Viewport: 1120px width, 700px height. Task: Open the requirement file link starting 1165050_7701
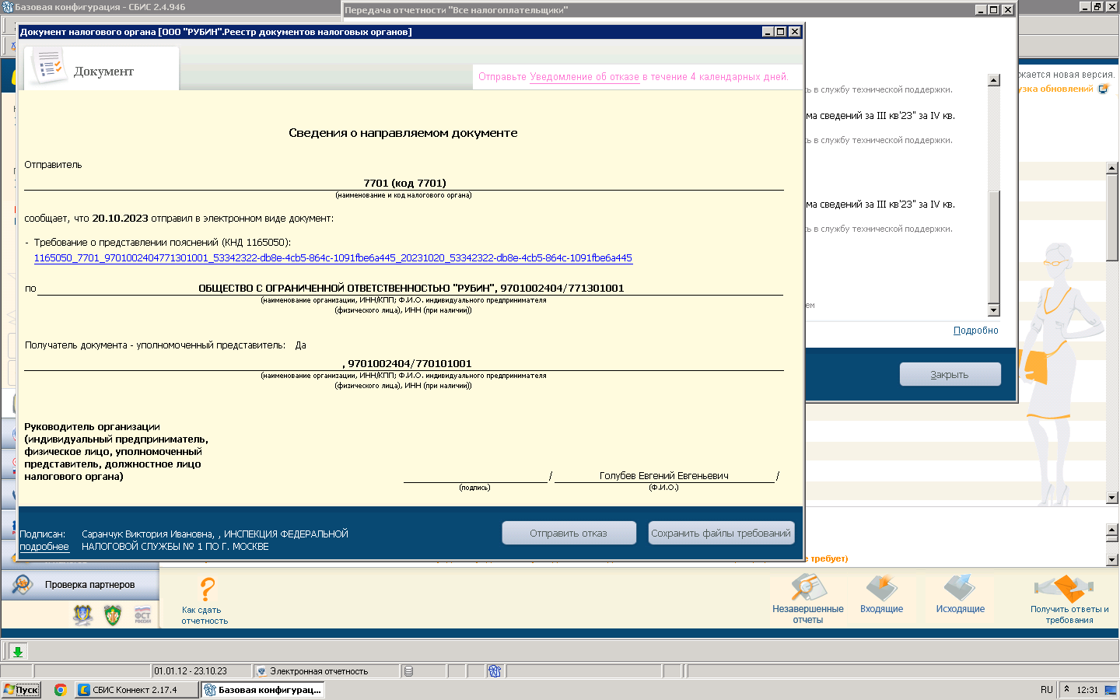point(333,258)
